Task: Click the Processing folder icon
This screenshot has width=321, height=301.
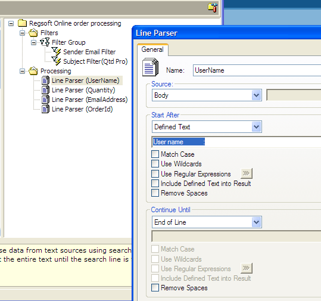Action: coord(33,71)
